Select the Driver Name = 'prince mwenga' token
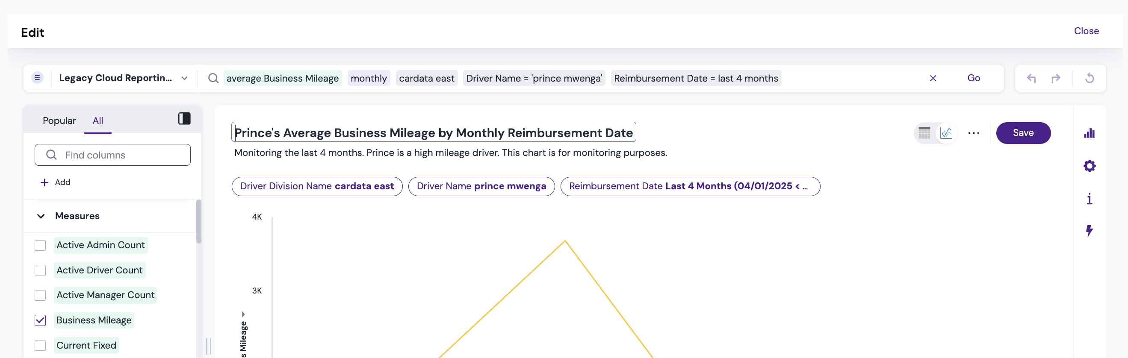1128x358 pixels. (x=534, y=78)
